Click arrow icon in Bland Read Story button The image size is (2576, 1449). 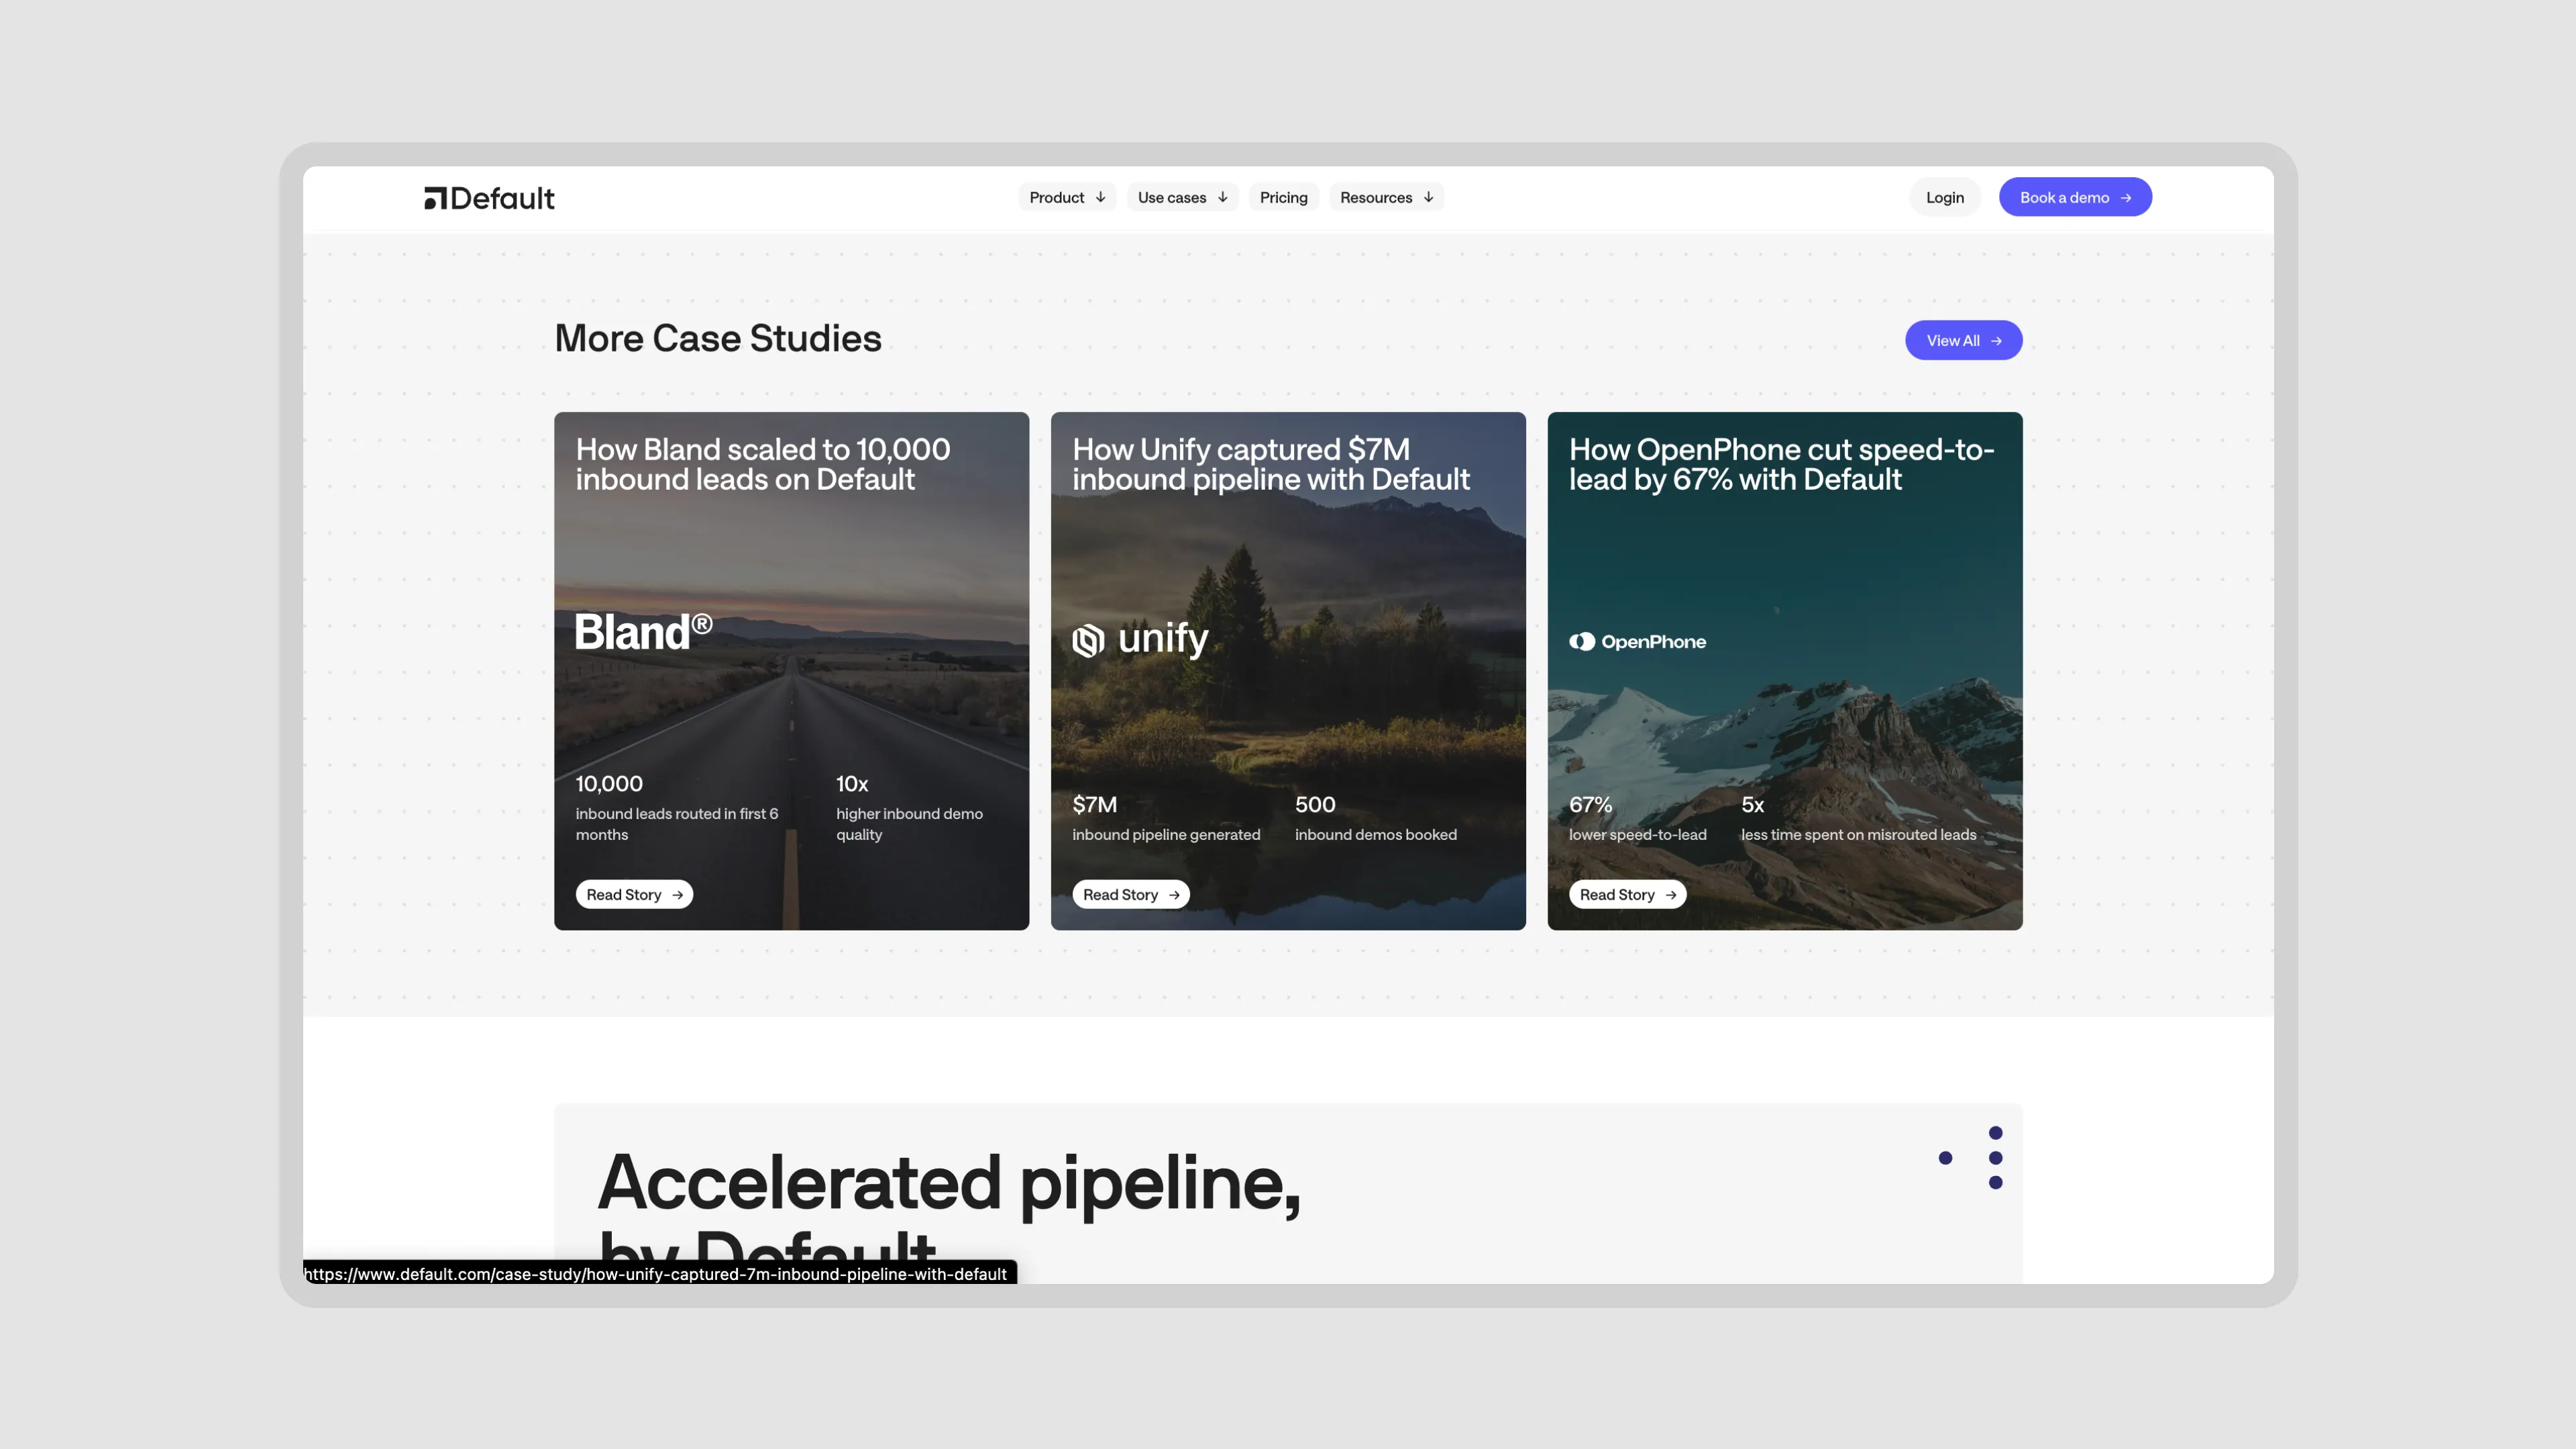pos(678,895)
